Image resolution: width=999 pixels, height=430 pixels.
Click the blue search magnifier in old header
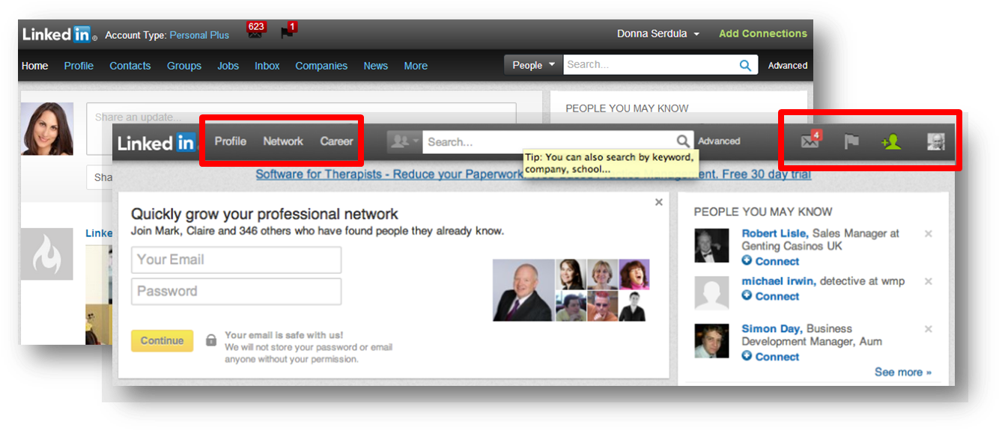pyautogui.click(x=745, y=66)
